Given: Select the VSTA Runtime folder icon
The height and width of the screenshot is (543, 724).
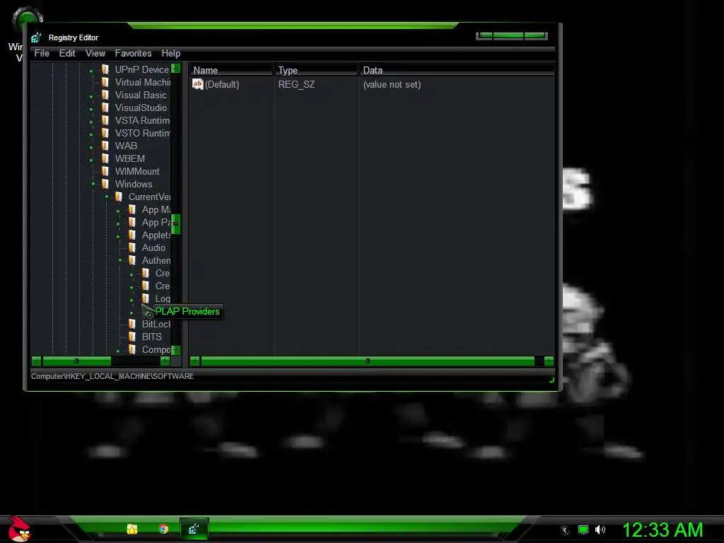Looking at the screenshot, I should coord(105,120).
